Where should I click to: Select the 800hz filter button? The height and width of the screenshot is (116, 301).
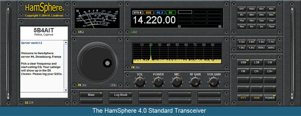coord(261,48)
